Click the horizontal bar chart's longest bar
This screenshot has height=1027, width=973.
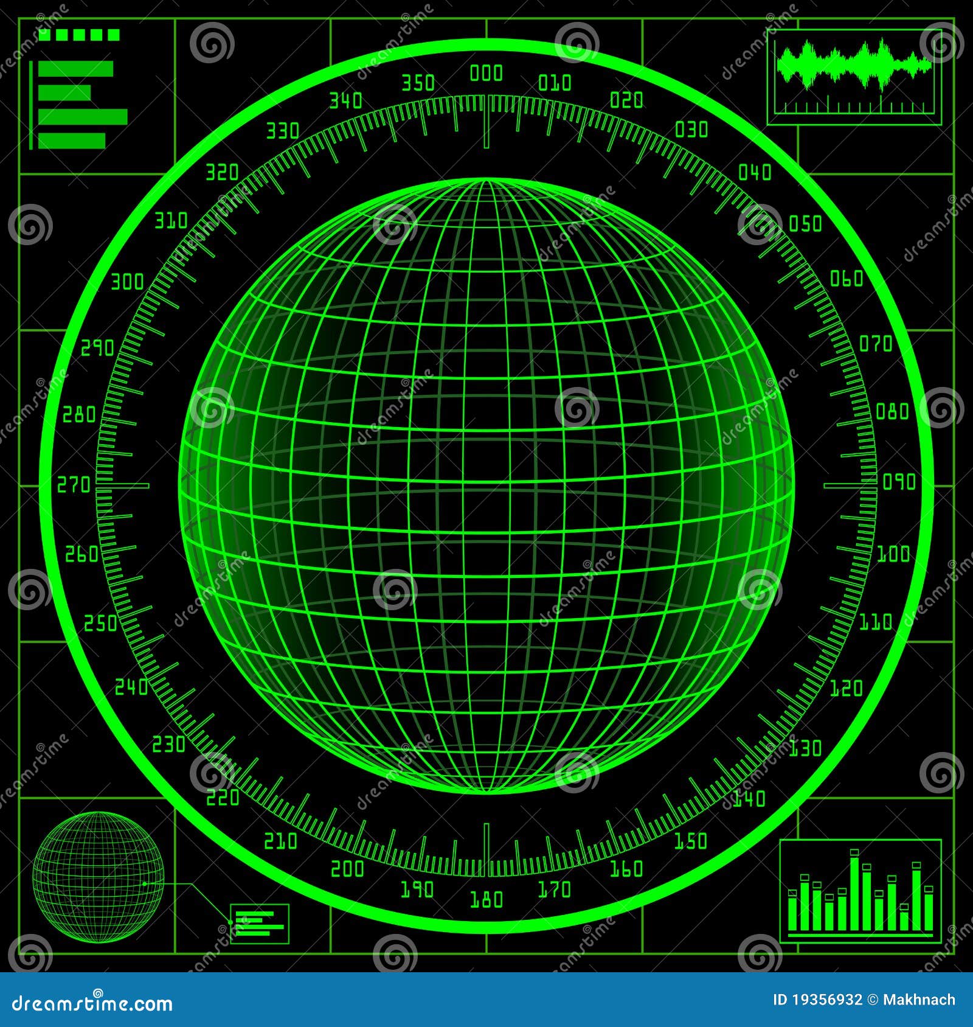pos(83,117)
